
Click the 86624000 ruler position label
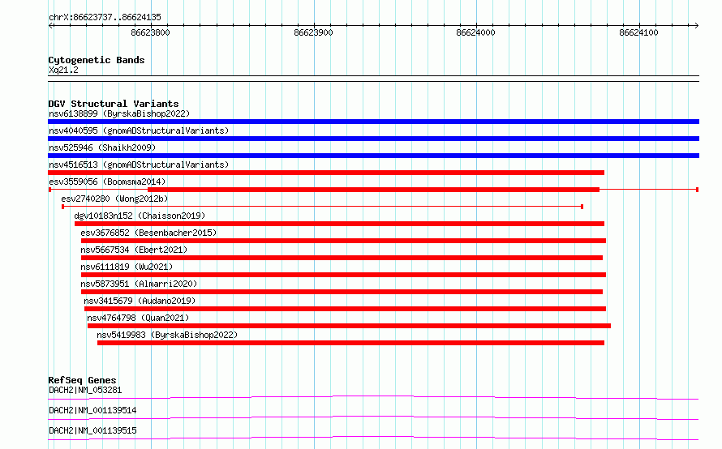point(475,32)
